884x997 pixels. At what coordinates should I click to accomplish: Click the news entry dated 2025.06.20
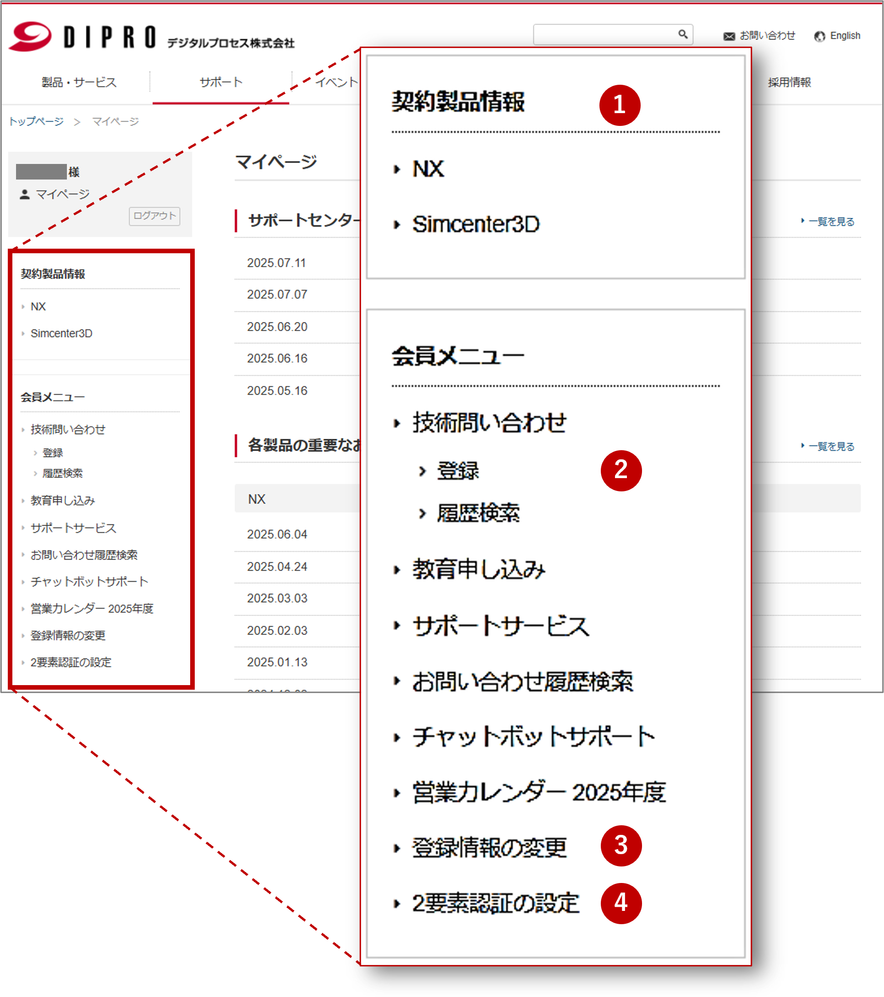[x=277, y=327]
